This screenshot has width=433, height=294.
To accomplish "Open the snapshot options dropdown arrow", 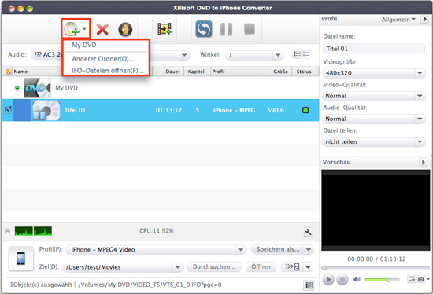I will pos(428,279).
